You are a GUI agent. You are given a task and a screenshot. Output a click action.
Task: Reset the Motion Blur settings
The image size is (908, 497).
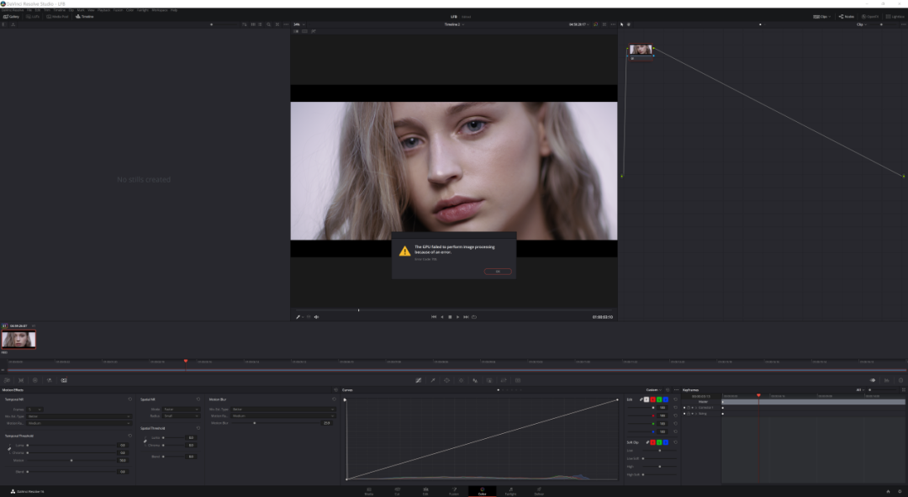coord(334,399)
